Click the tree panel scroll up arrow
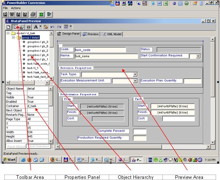 [x=51, y=33]
